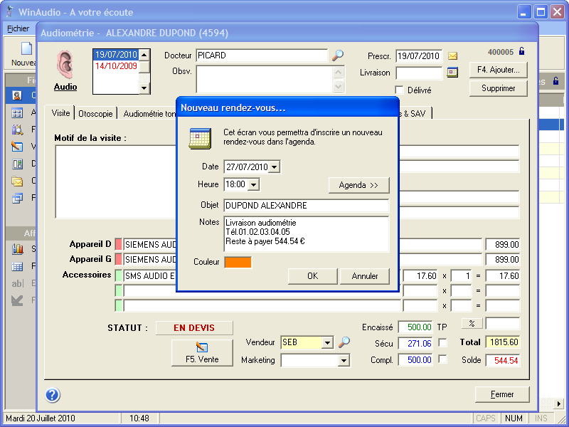Click the Agenda >> button
Viewport: 569px width, 427px height.
(x=358, y=185)
